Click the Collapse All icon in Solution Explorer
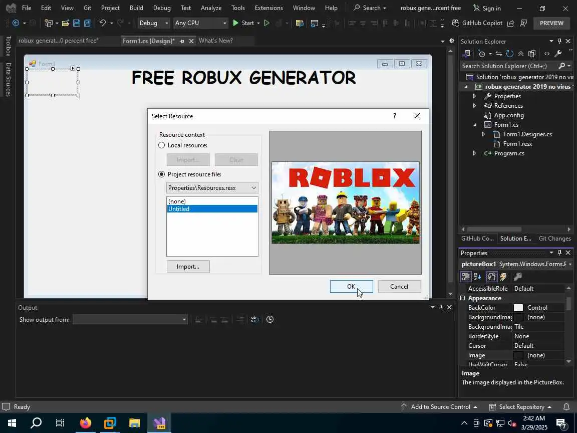Viewport: 577px width, 433px height. 521,54
